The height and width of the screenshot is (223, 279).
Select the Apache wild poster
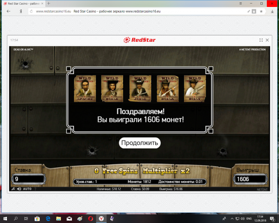click(x=85, y=89)
